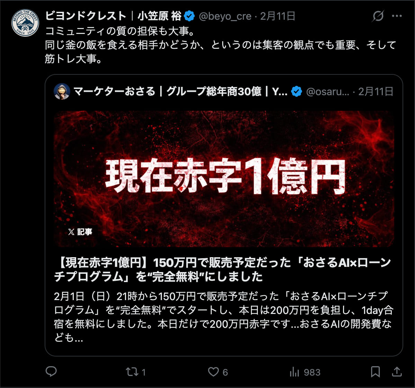Open the tweet's 2月11日 timestamp
This screenshot has height=388, width=415.
click(x=278, y=16)
